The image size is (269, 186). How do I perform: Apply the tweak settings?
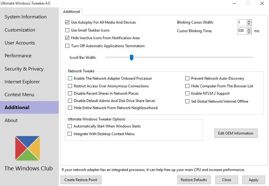tap(254, 180)
